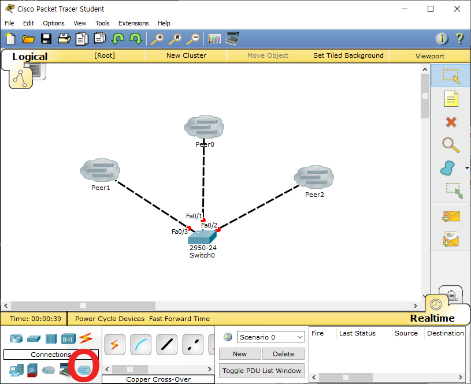Viewport: 471px width, 384px height.
Task: Select the Multiuser Connection cloud category
Action: (x=84, y=370)
